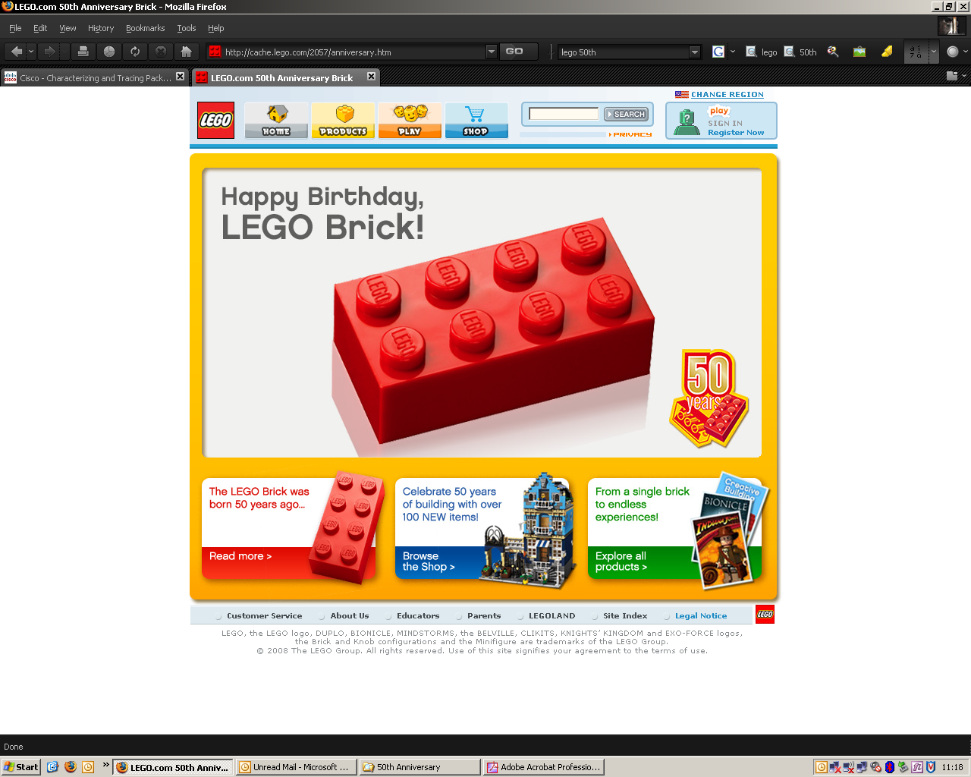Reload the page in Firefox
The image size is (971, 777).
click(135, 52)
